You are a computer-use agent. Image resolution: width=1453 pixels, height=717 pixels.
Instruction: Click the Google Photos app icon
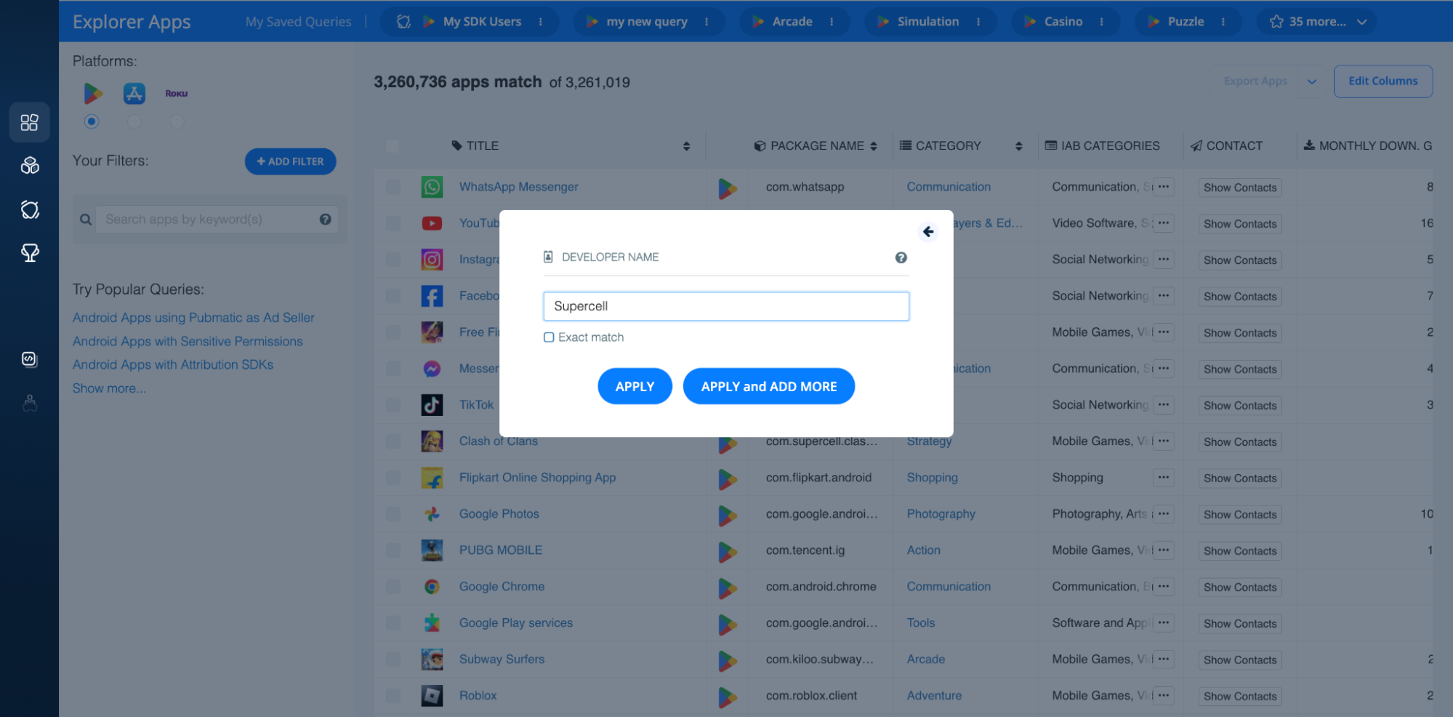432,513
